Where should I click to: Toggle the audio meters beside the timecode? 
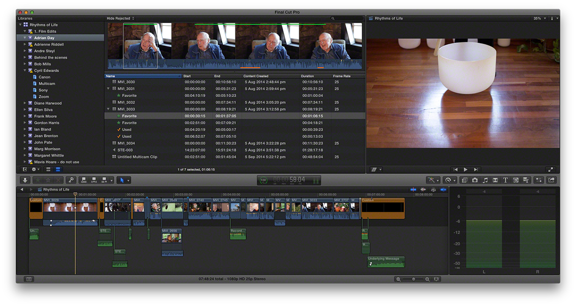(x=316, y=181)
